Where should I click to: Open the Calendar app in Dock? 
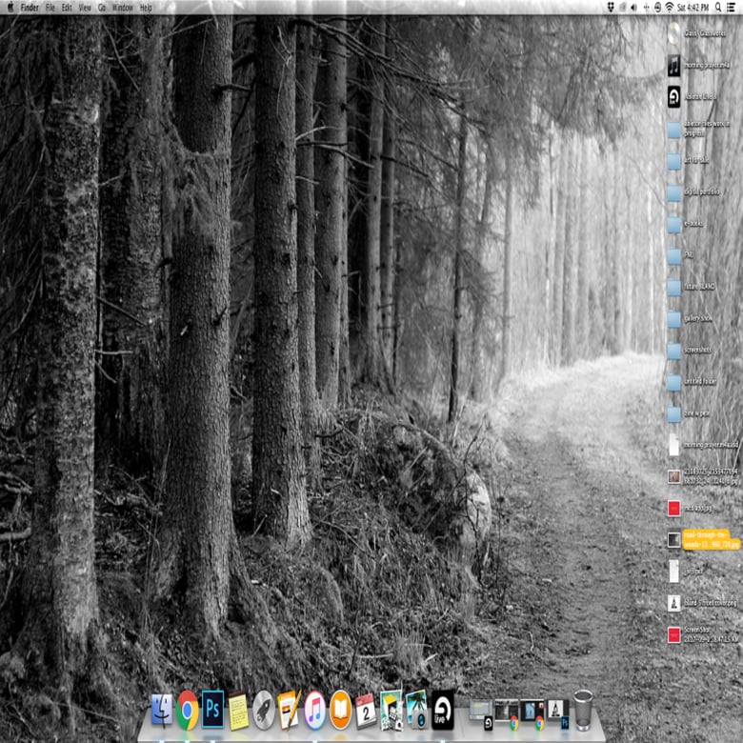pyautogui.click(x=366, y=711)
